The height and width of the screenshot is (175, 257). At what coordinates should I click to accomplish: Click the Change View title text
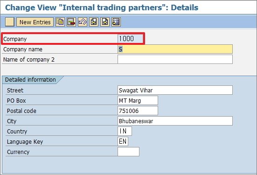(102, 7)
